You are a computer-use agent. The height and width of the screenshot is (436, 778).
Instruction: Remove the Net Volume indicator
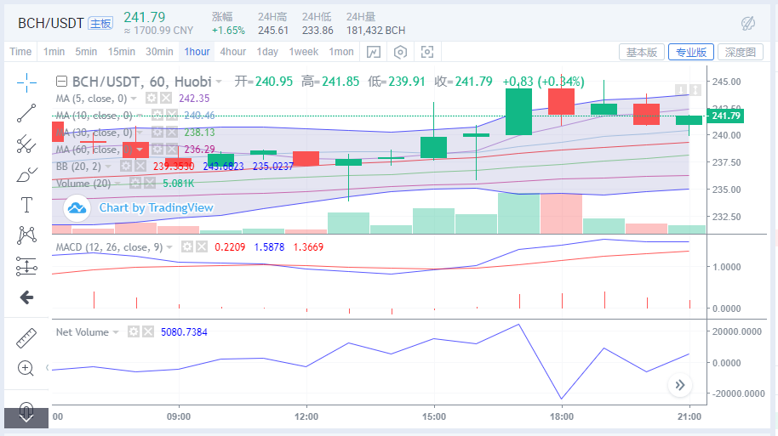tap(148, 331)
